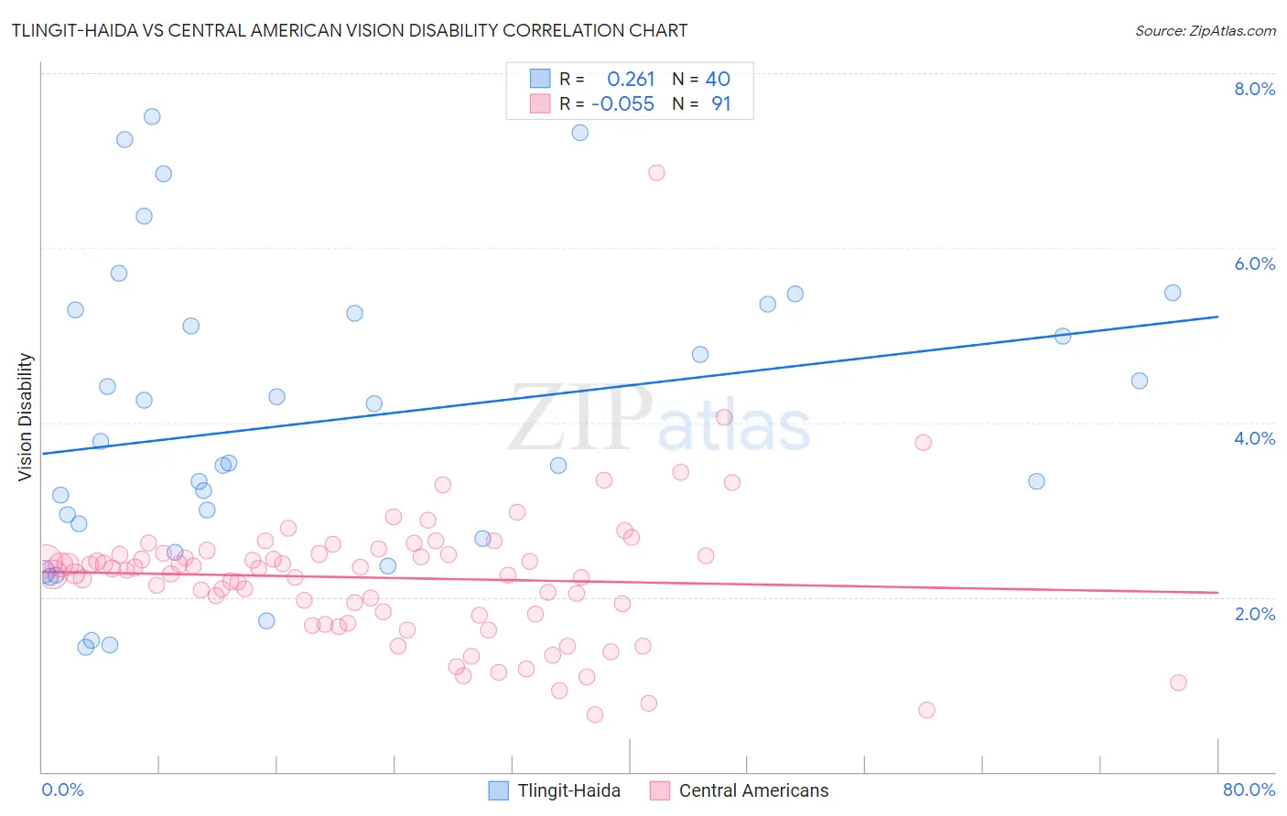This screenshot has height=816, width=1287.
Task: Click the 0.0% x-axis tick label
Action: 62,789
